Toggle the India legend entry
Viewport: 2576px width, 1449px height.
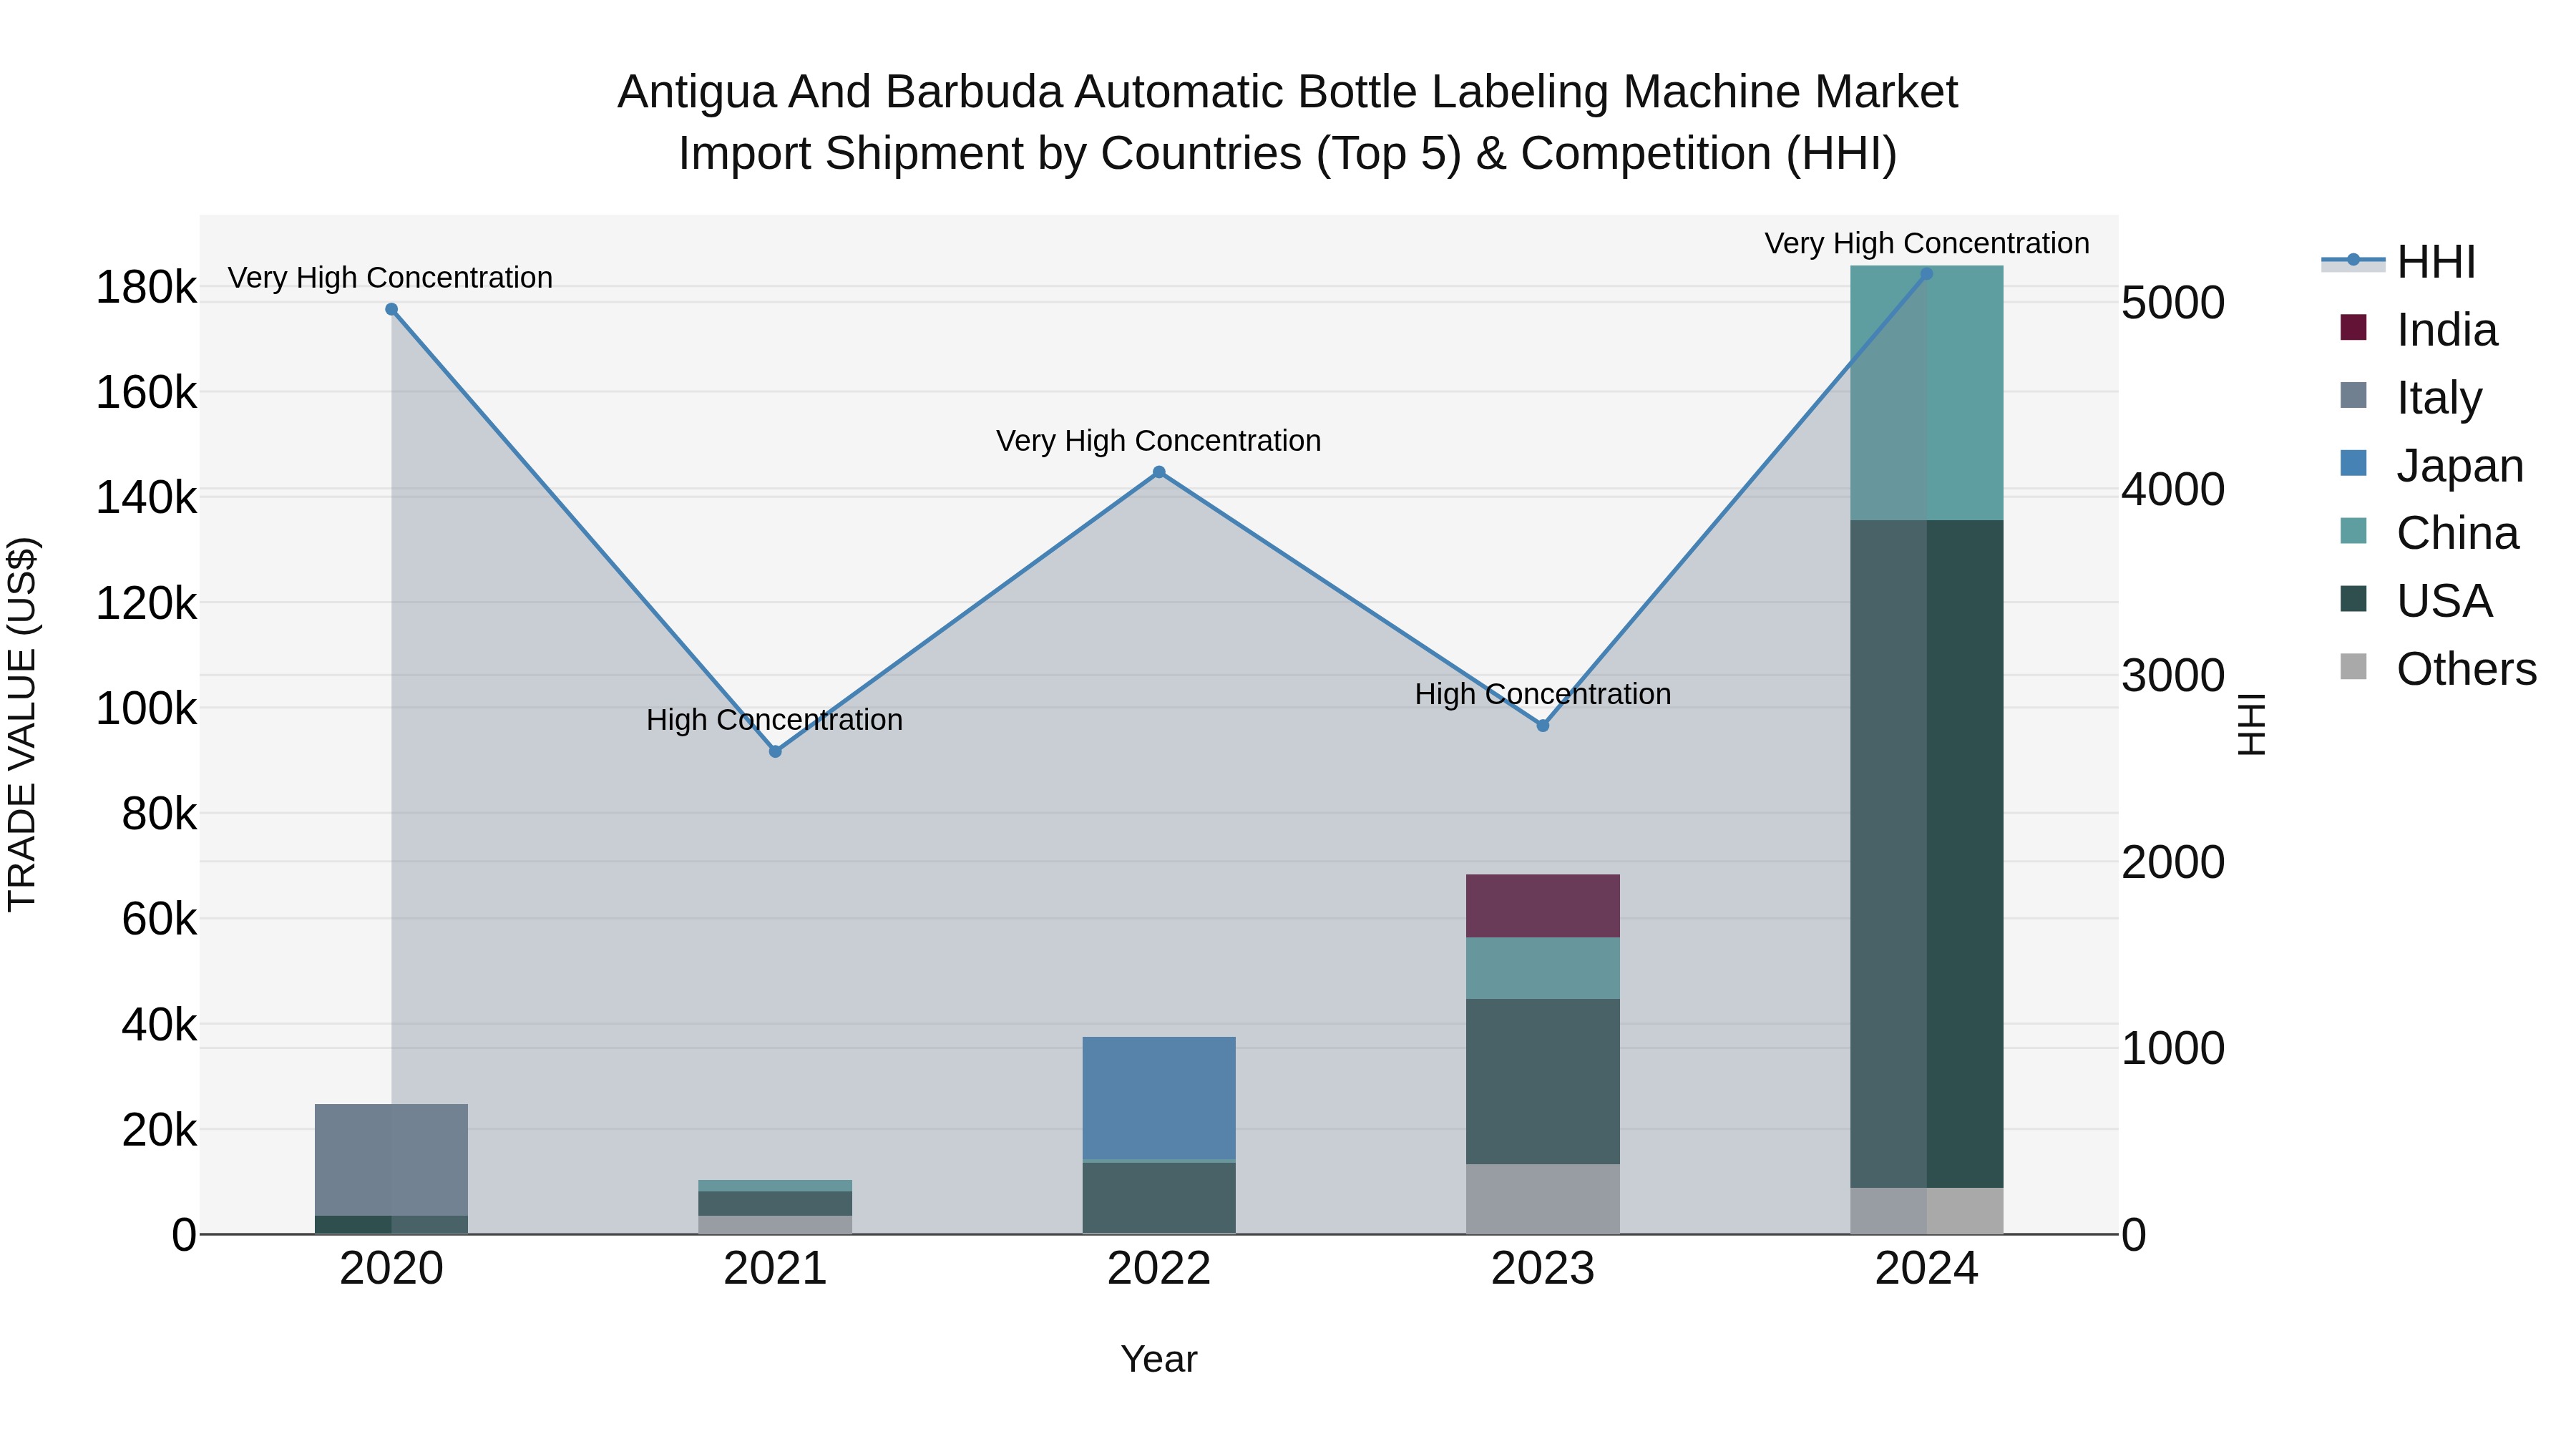tap(2418, 329)
